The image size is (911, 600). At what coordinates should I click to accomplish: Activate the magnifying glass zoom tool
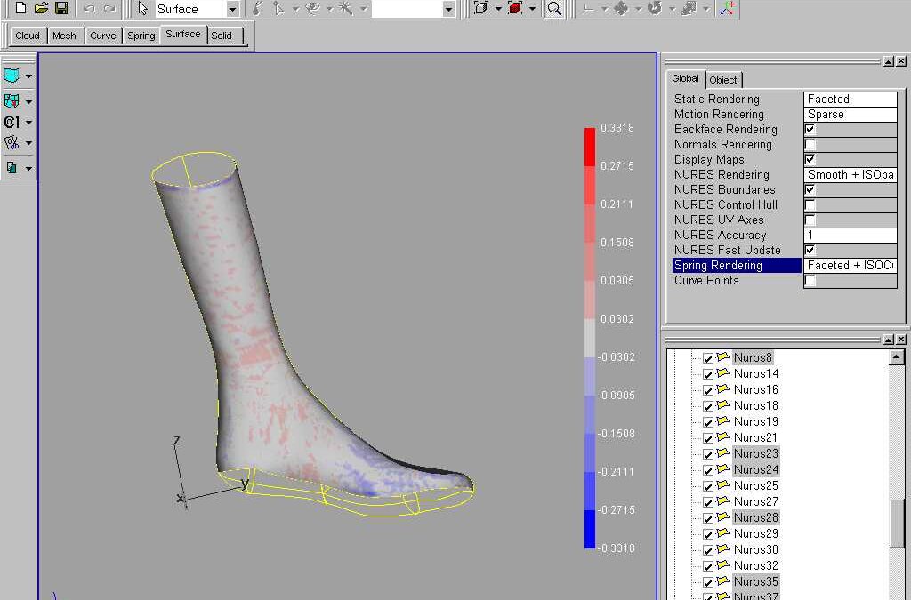point(554,9)
